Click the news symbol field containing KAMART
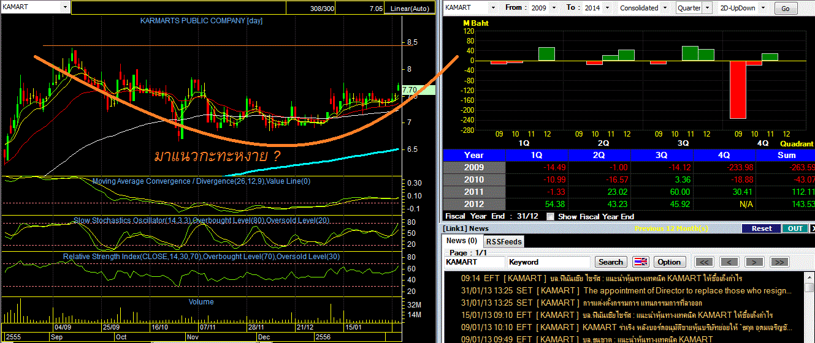Image resolution: width=815 pixels, height=343 pixels. click(473, 262)
